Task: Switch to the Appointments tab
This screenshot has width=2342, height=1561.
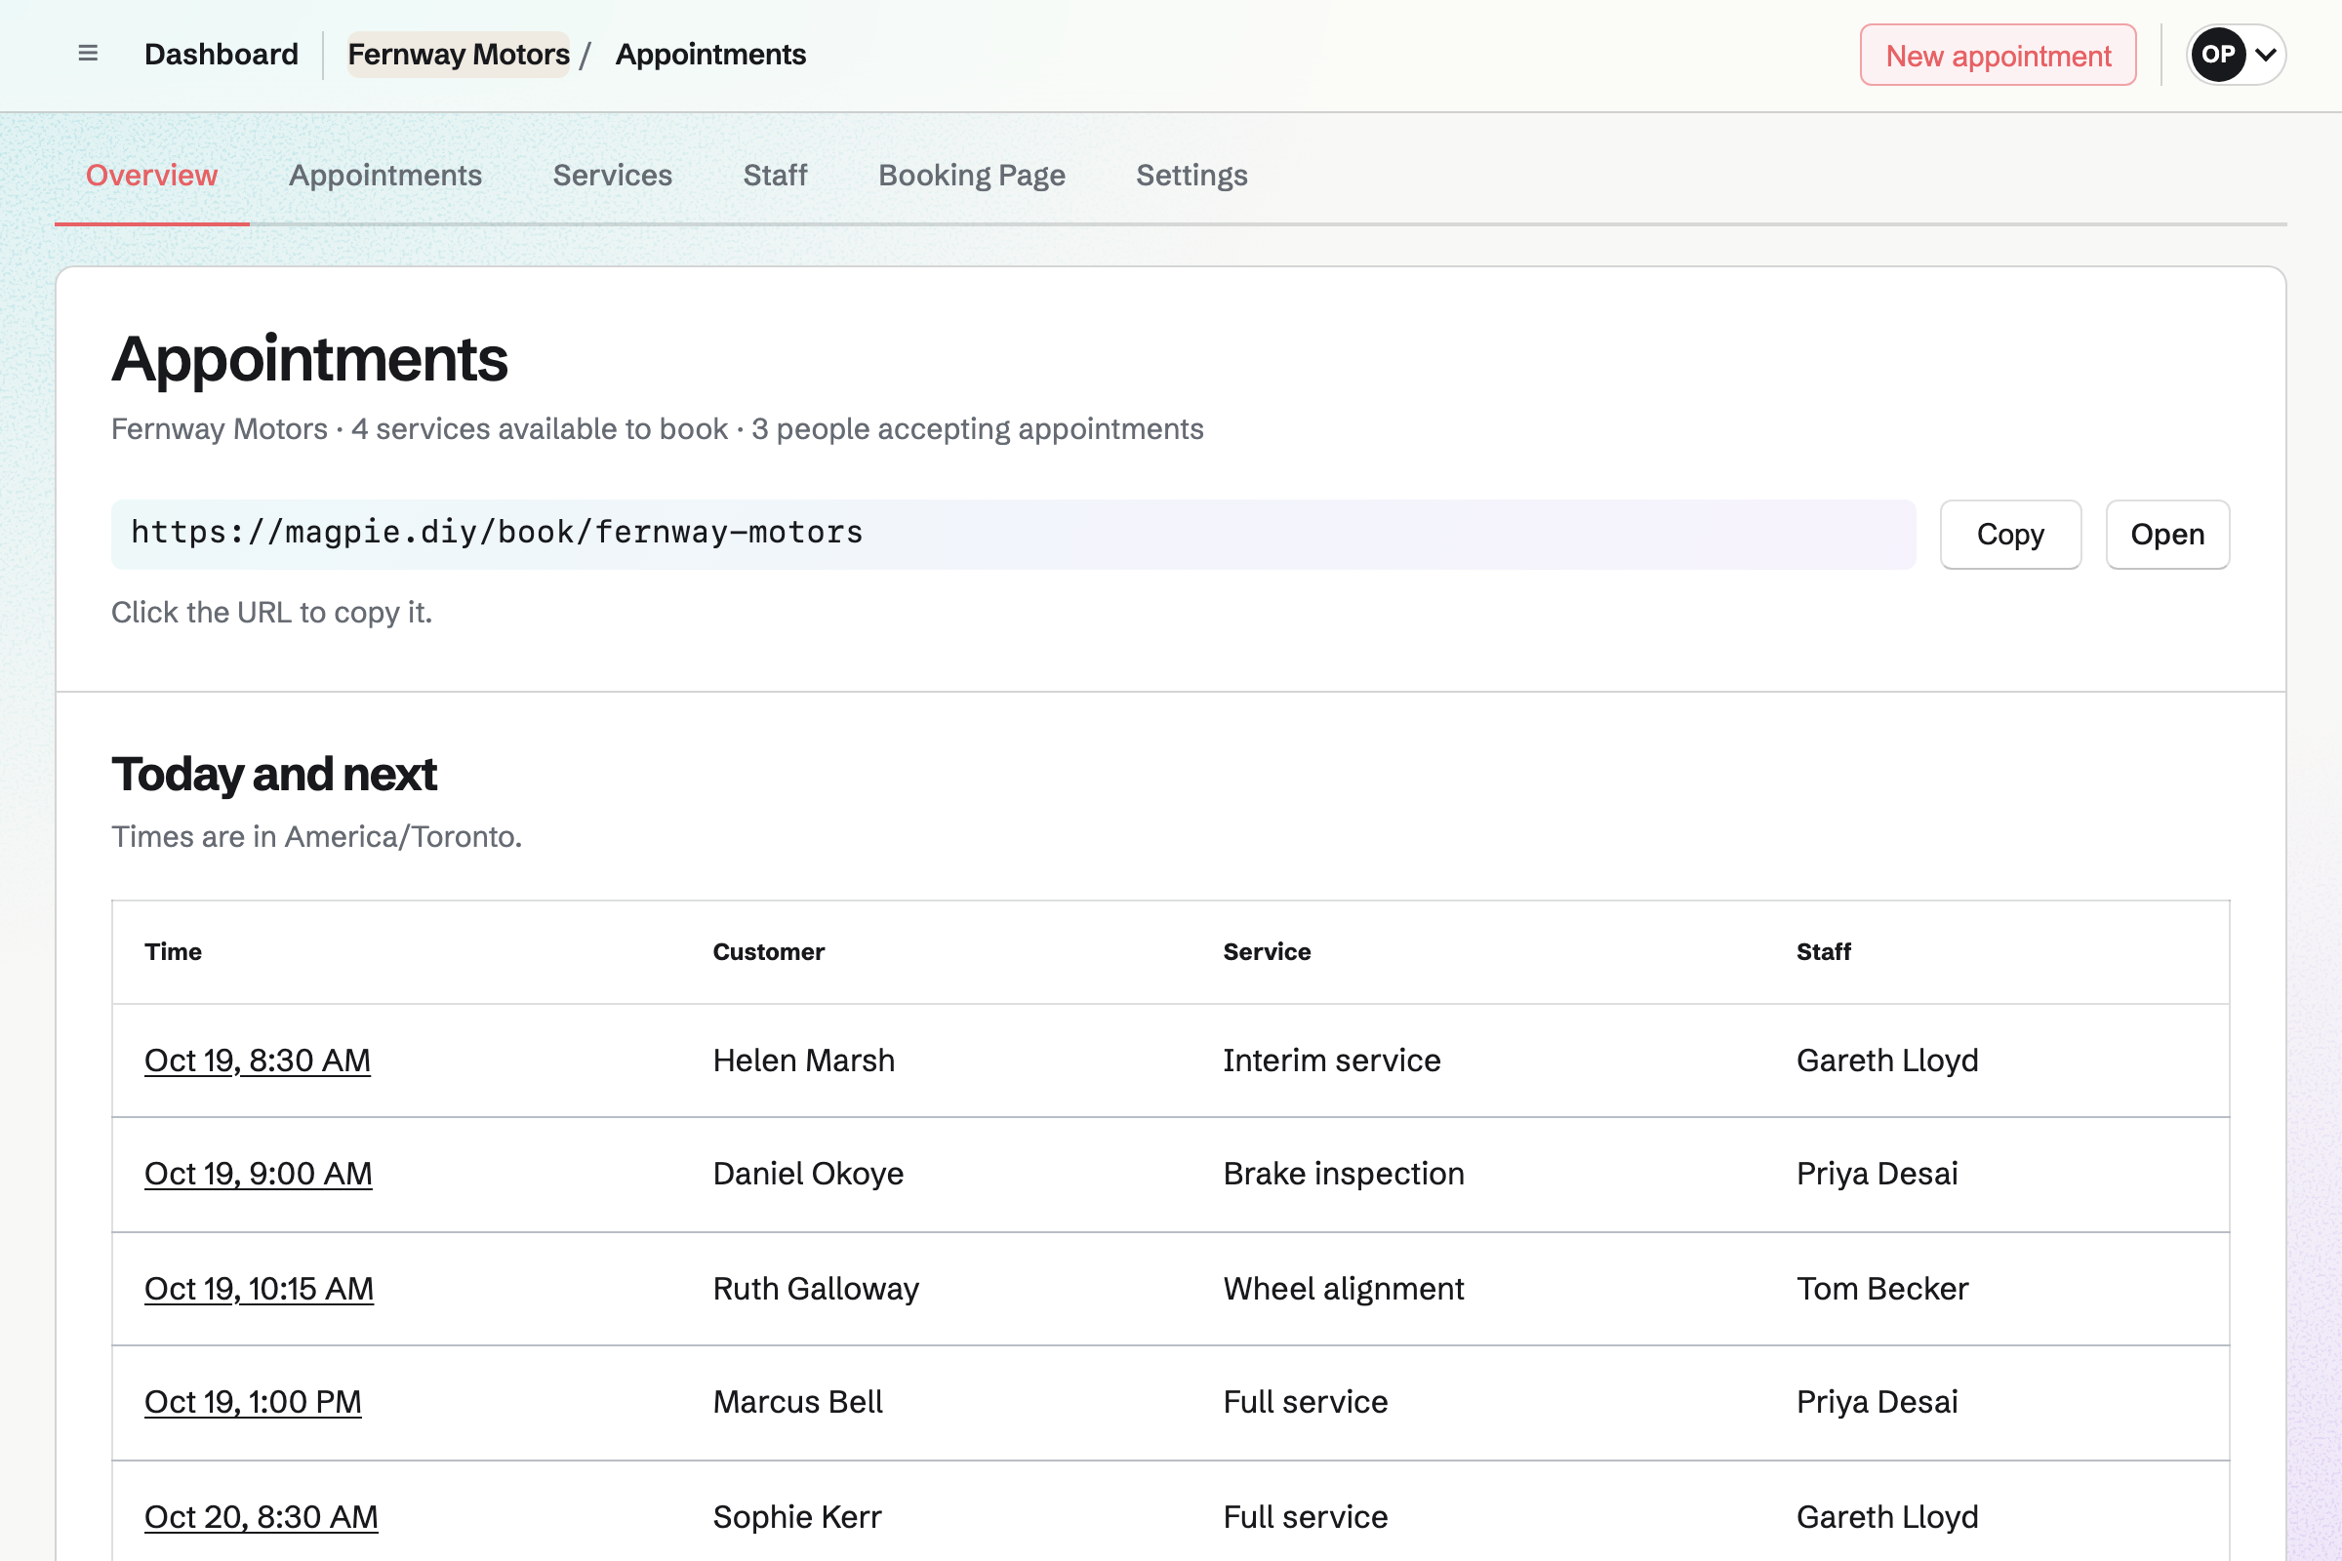Action: click(385, 176)
